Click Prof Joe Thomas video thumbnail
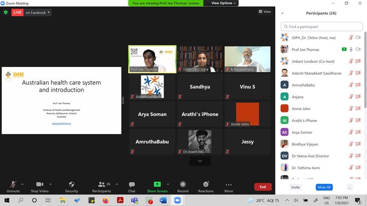 coord(152,59)
